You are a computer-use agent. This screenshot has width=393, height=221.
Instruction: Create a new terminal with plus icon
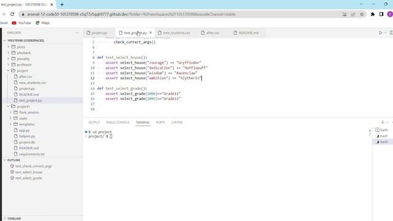click(x=383, y=122)
